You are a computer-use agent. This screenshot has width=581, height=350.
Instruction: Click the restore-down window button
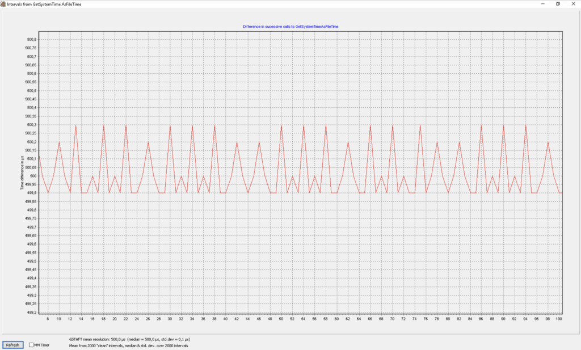pyautogui.click(x=557, y=3)
